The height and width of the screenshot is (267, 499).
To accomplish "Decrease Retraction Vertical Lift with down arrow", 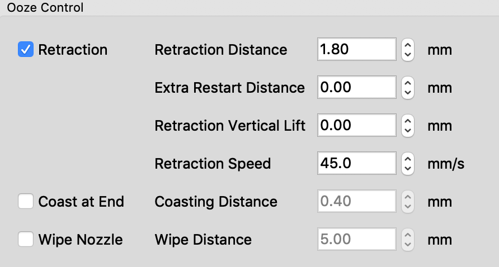I will pyautogui.click(x=408, y=131).
